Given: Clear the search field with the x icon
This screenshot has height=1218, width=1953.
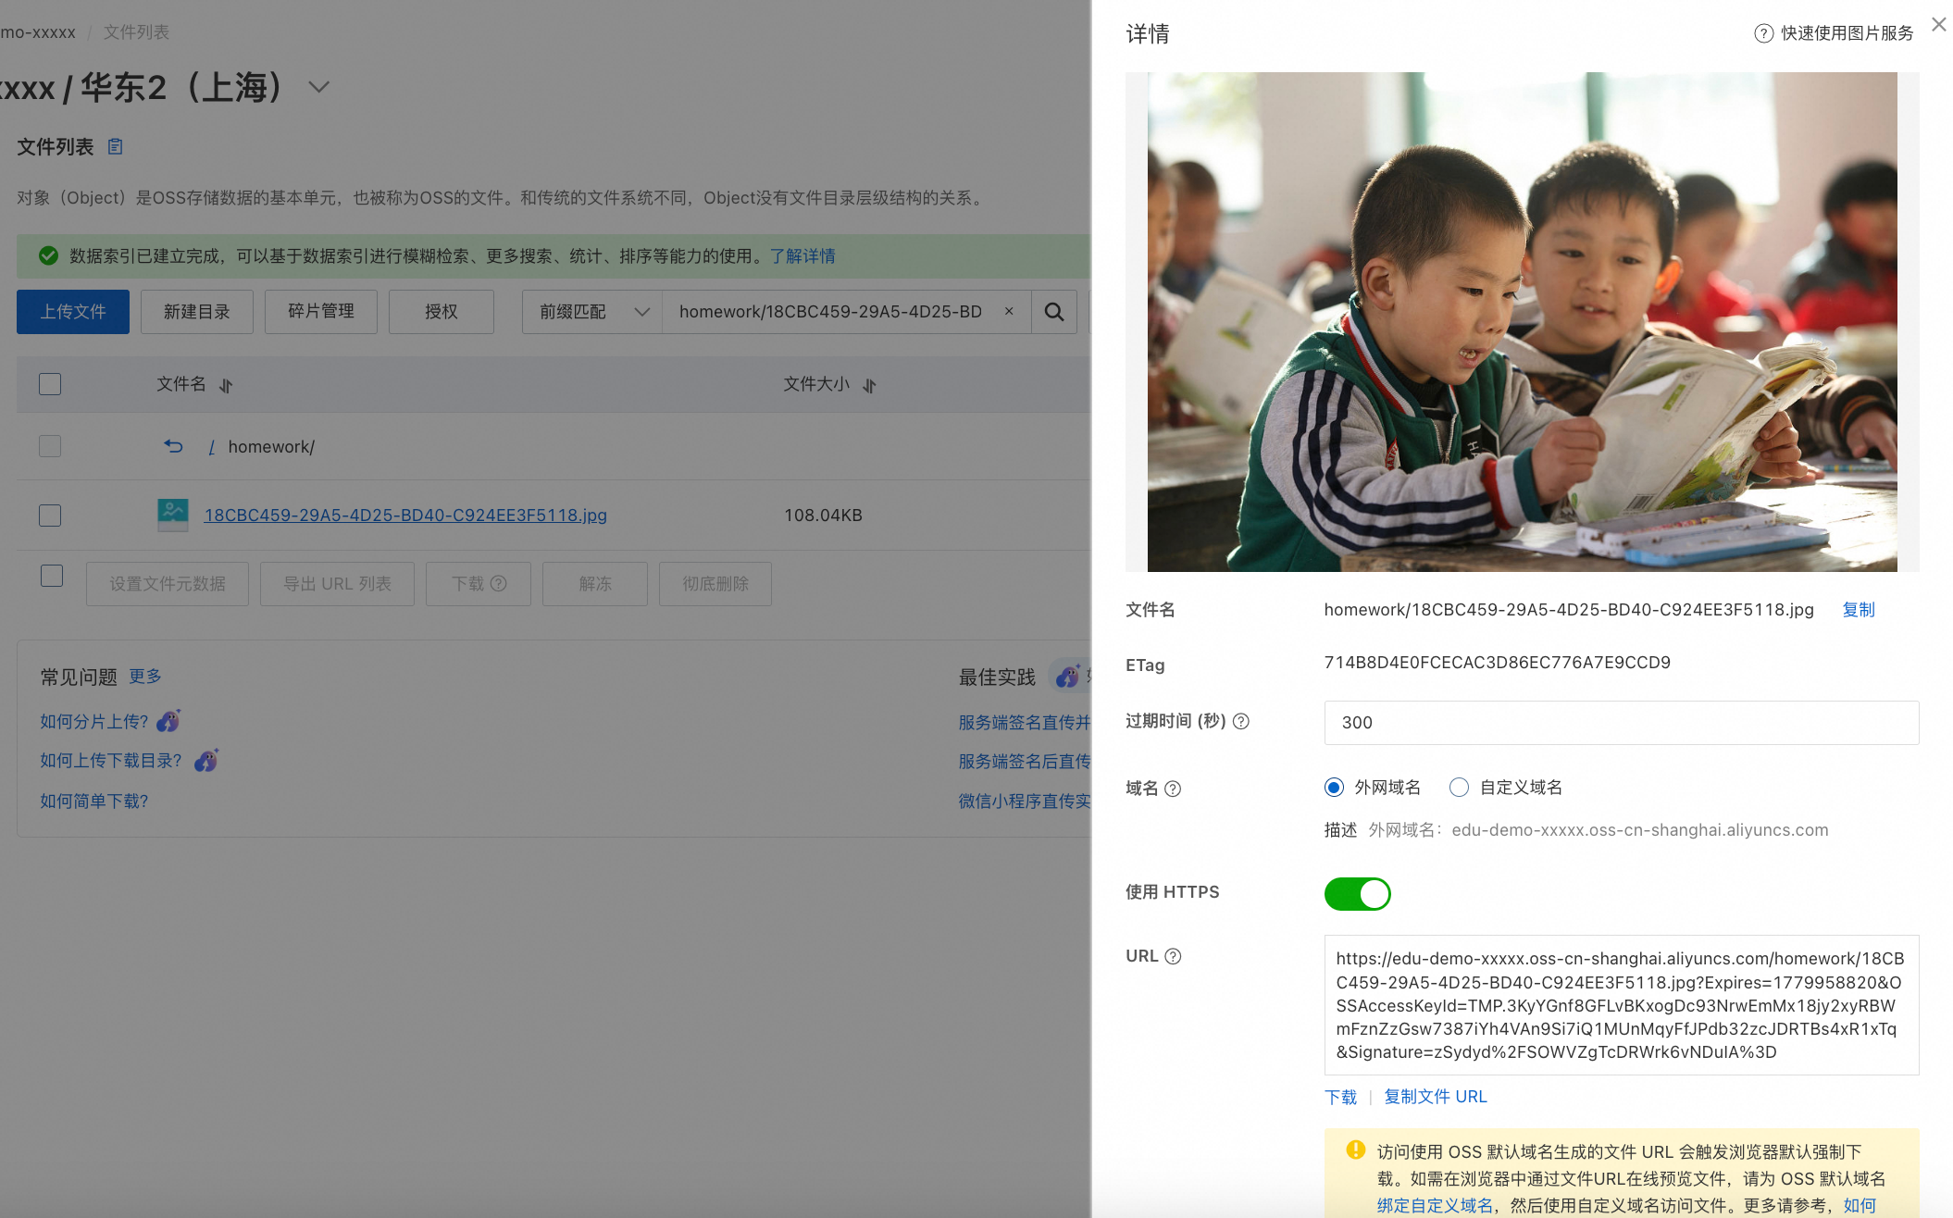Looking at the screenshot, I should [1009, 311].
